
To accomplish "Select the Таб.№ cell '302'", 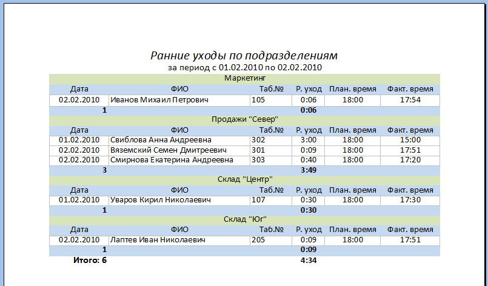I will click(271, 141).
